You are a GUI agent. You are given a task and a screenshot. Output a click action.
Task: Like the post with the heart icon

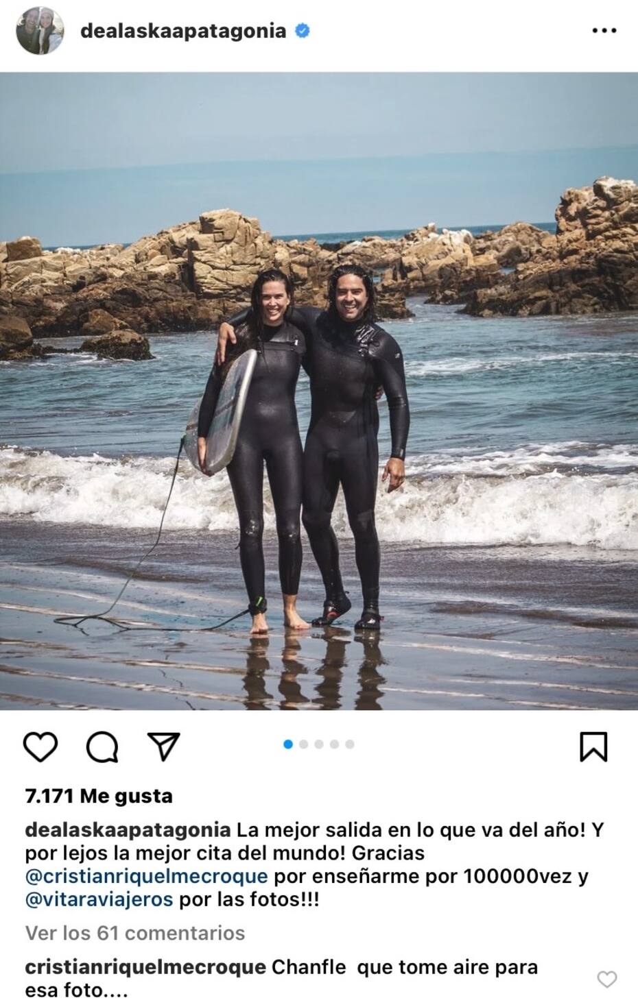pyautogui.click(x=40, y=747)
